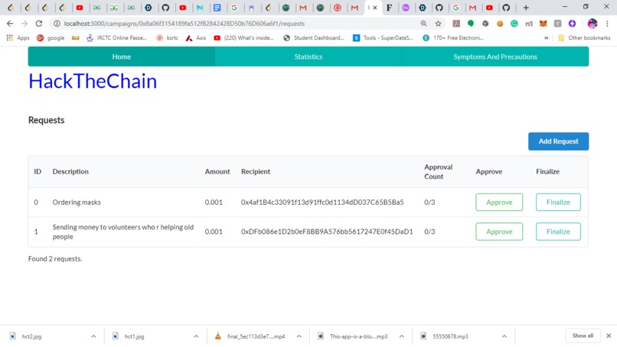The image size is (617, 347).
Task: Open the Chrome profile avatar
Action: (593, 24)
